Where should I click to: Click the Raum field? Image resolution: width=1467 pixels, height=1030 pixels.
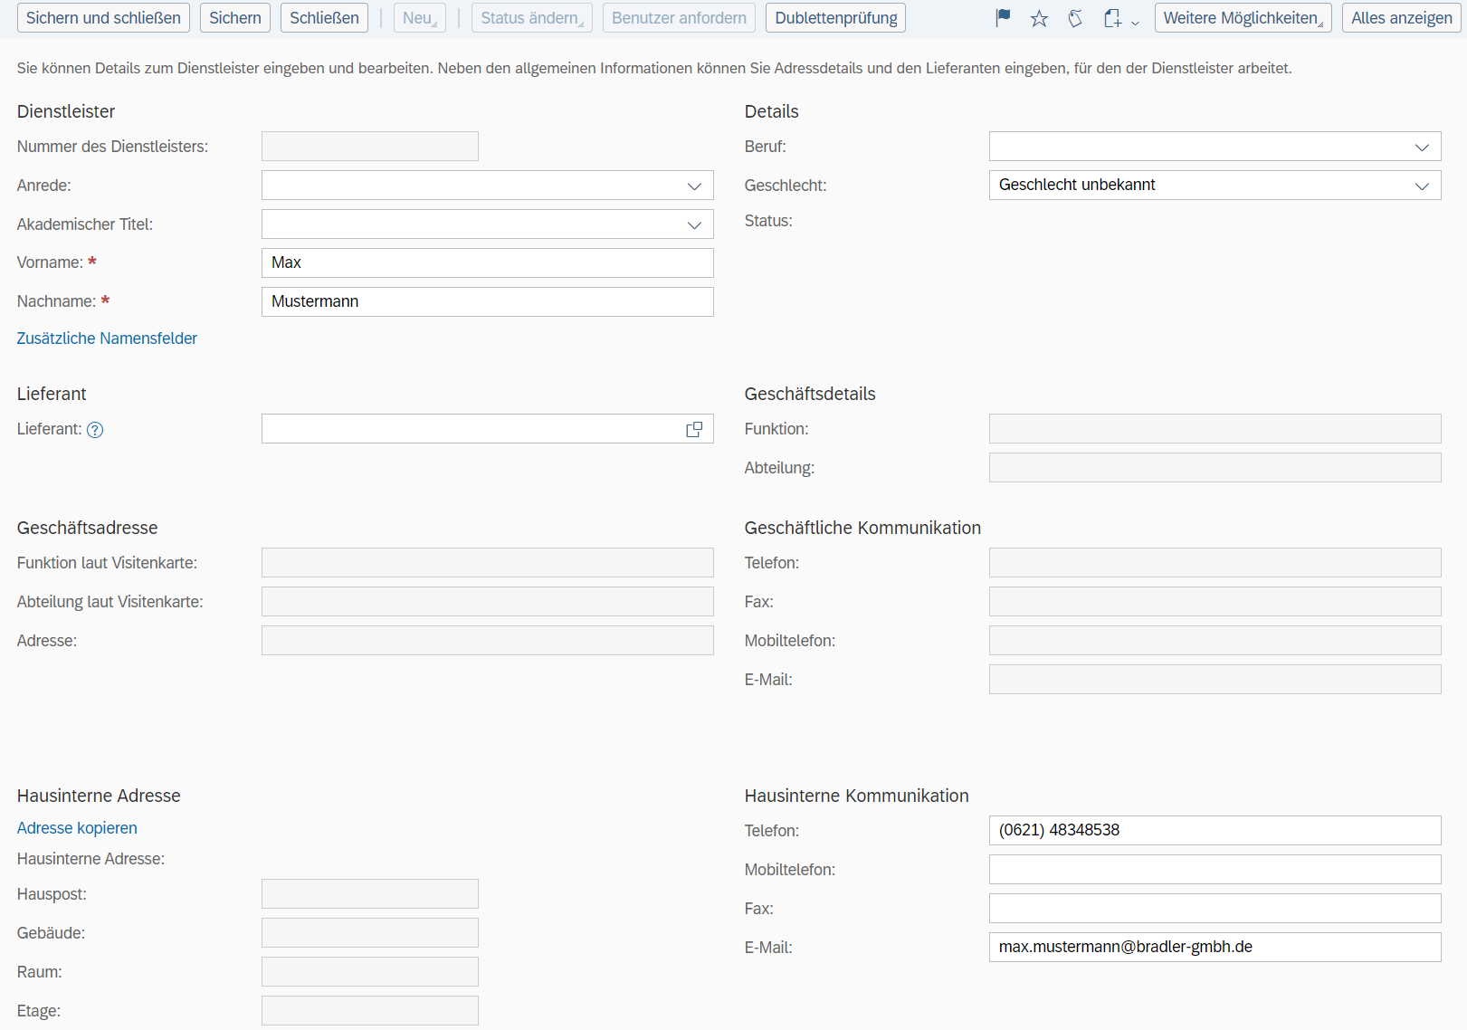370,972
